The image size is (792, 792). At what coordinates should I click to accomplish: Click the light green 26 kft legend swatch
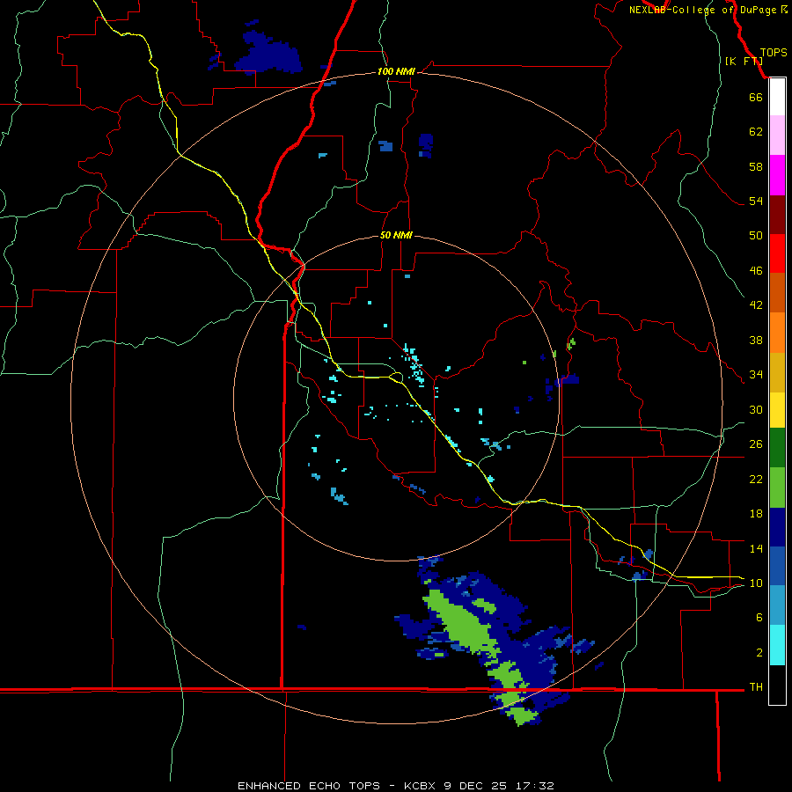pos(777,488)
